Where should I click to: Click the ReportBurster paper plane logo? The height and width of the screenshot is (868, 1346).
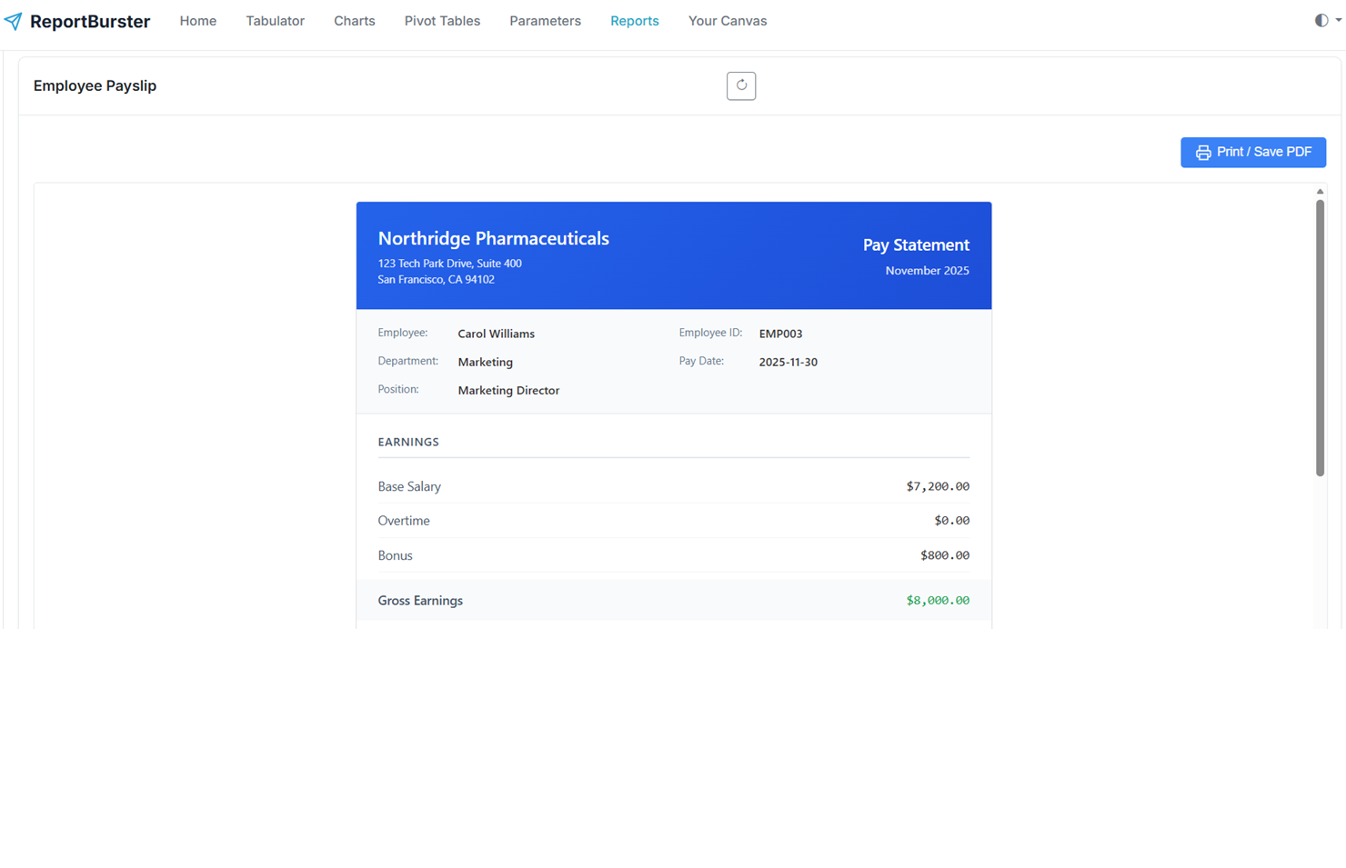(x=13, y=21)
